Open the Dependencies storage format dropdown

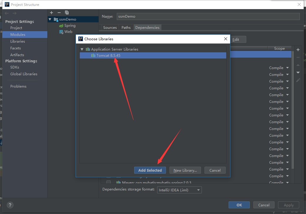(x=179, y=190)
